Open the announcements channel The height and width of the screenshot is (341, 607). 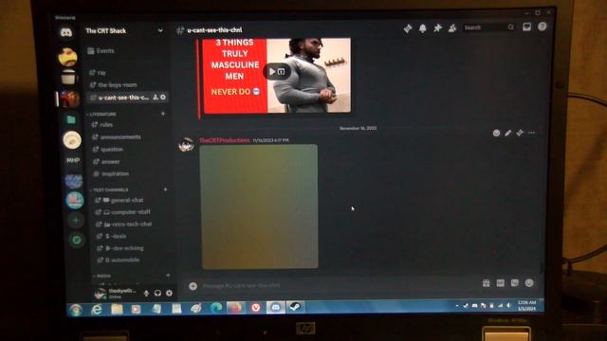point(117,137)
